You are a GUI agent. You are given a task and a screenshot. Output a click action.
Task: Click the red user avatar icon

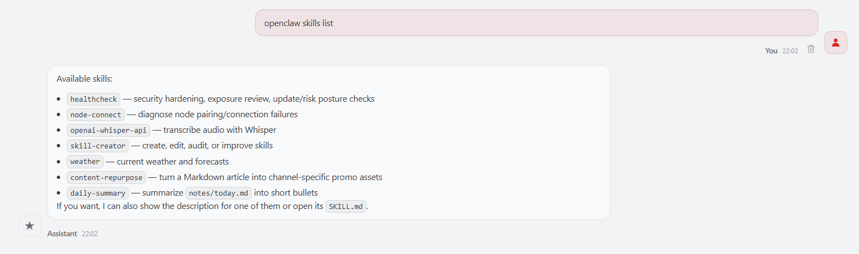(836, 43)
